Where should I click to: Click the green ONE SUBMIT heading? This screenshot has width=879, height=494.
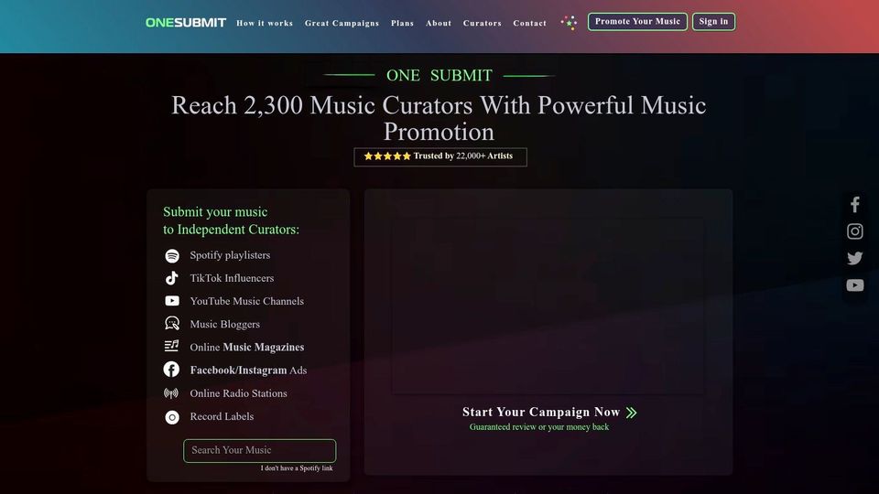point(439,75)
